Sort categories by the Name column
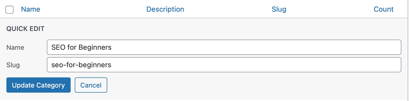The image size is (409, 101). point(30,9)
